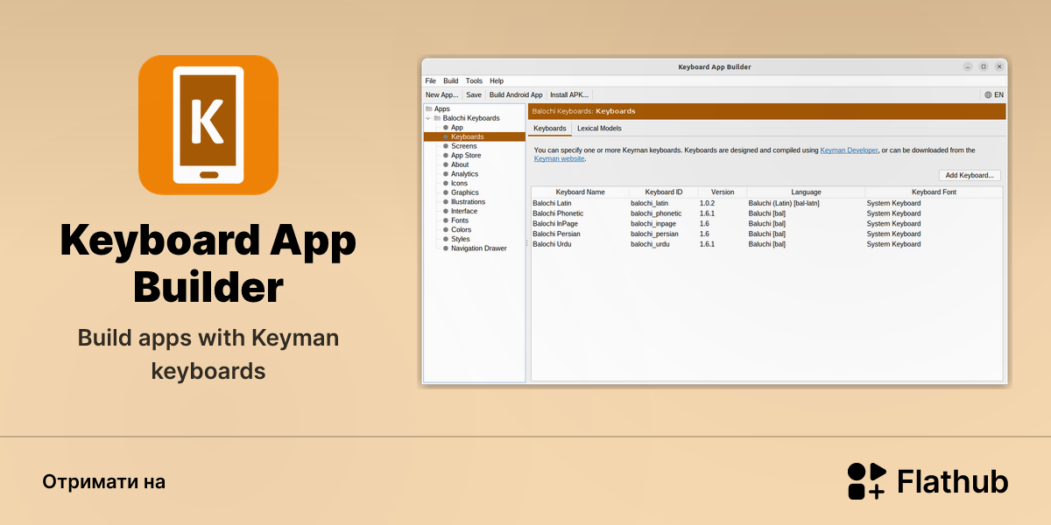Sort by Keyboard Font column header
This screenshot has width=1051, height=525.
point(934,192)
